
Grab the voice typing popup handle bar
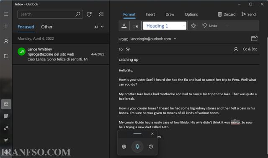(137, 134)
